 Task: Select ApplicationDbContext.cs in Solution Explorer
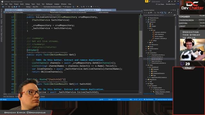pyautogui.click(x=159, y=77)
